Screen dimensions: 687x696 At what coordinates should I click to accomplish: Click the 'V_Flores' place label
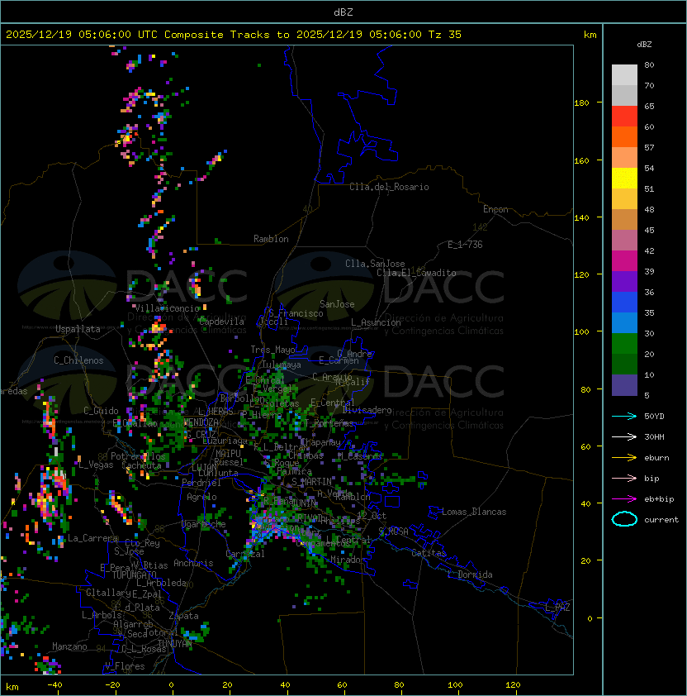(125, 666)
